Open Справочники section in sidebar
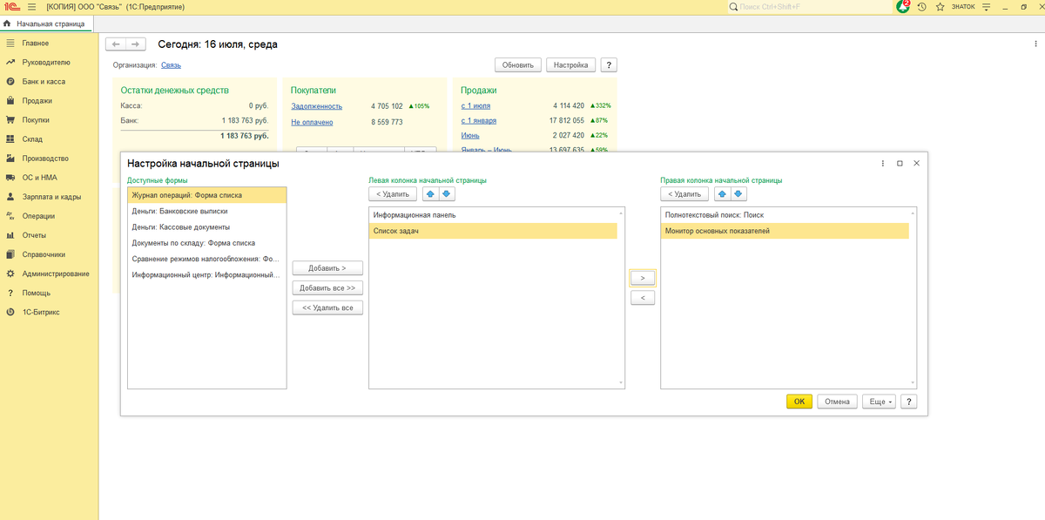1045x520 pixels. coord(44,254)
